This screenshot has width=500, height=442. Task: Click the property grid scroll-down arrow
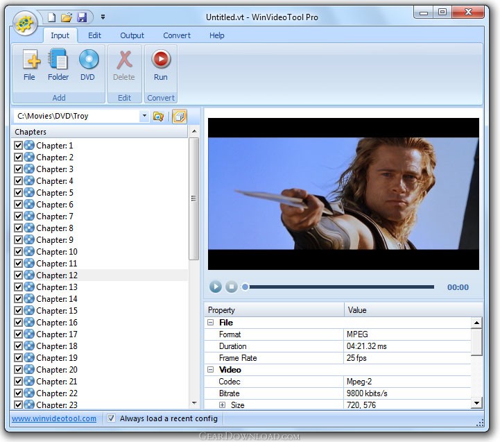(476, 402)
